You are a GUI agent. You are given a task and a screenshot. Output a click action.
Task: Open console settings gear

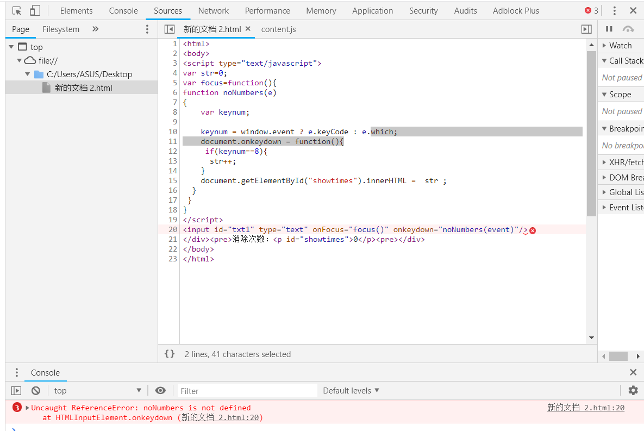(633, 390)
